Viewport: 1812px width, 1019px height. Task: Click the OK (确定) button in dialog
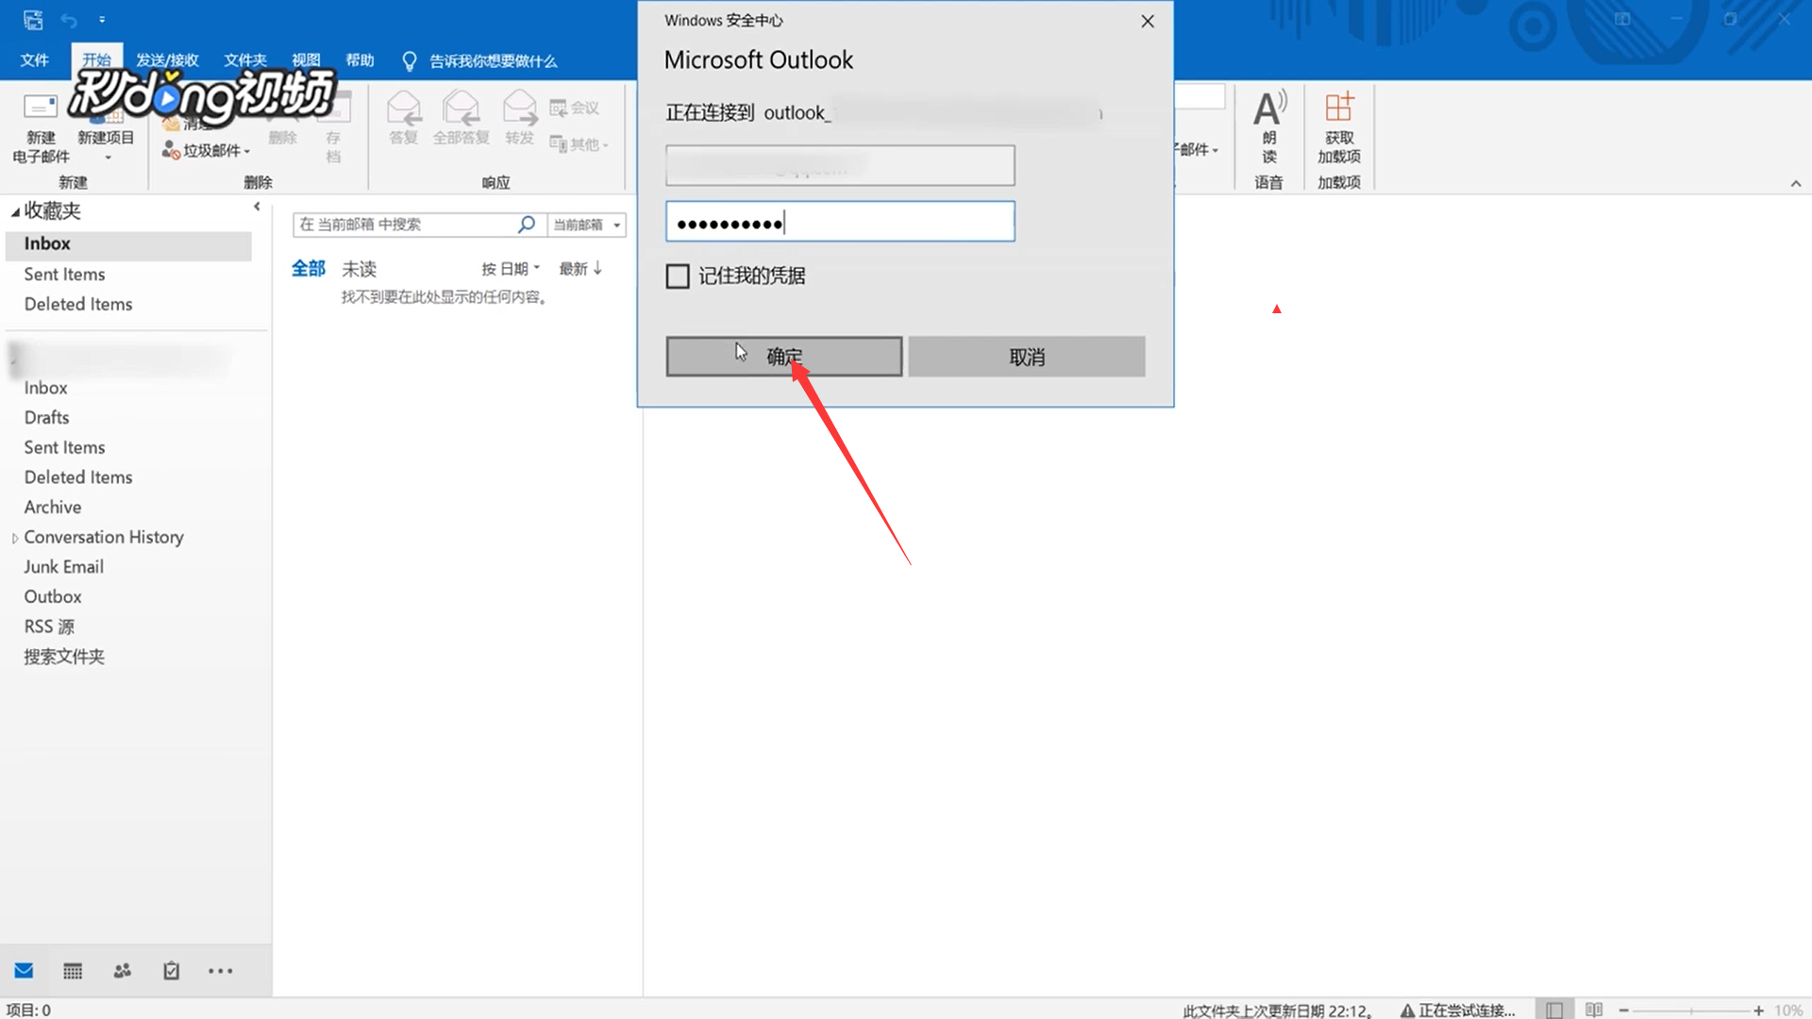tap(784, 357)
